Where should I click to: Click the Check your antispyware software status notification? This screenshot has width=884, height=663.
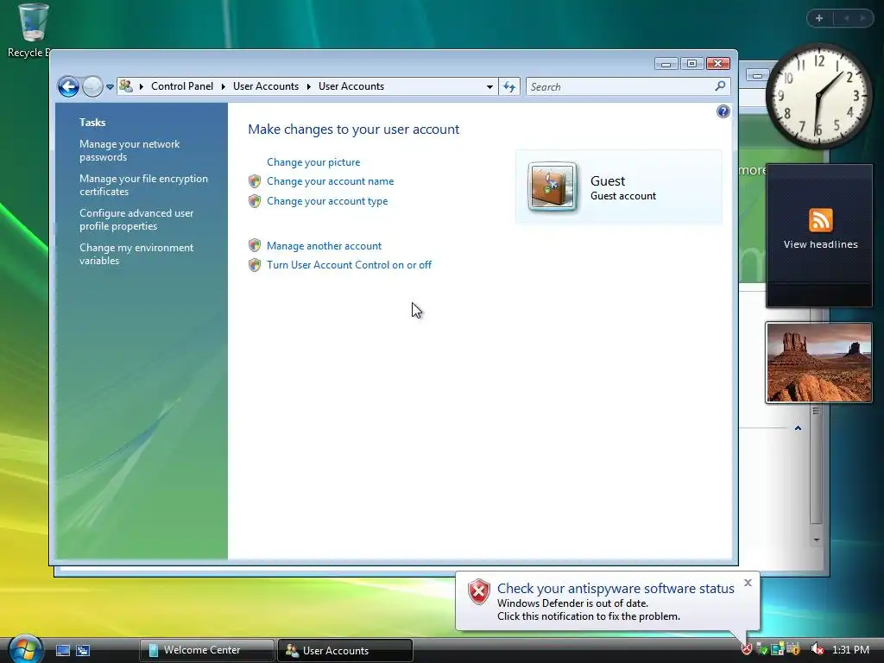tap(615, 589)
